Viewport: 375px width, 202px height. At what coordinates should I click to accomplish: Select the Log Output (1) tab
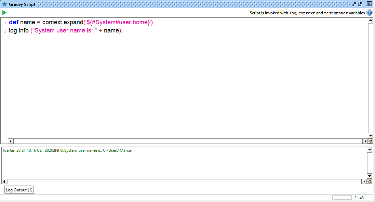[x=19, y=190]
